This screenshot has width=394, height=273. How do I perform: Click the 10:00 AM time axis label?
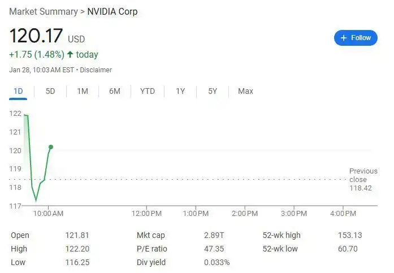click(x=48, y=214)
